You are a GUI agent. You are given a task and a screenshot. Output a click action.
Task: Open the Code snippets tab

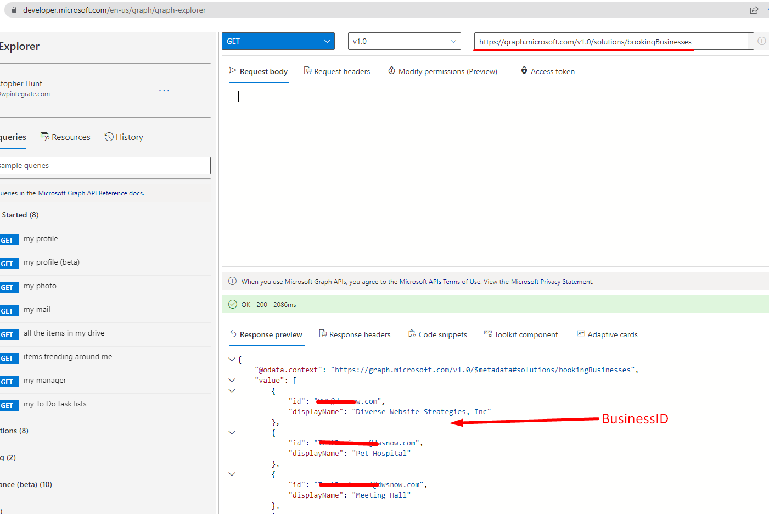pos(437,334)
